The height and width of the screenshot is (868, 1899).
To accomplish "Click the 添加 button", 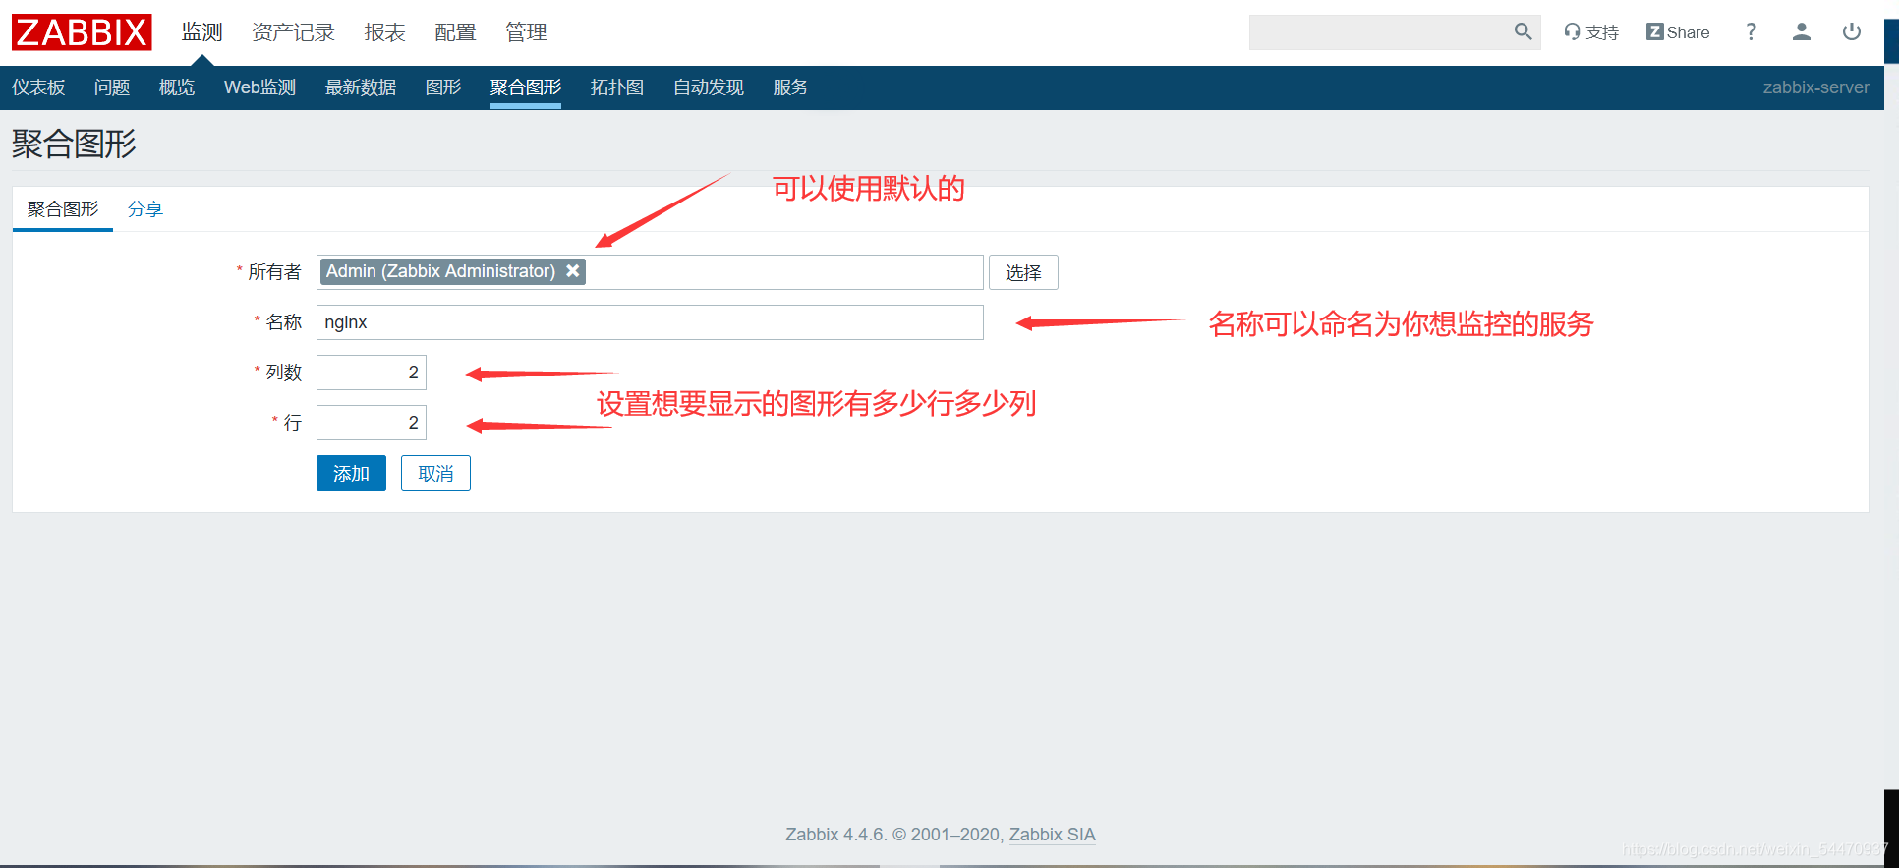I will (x=351, y=473).
